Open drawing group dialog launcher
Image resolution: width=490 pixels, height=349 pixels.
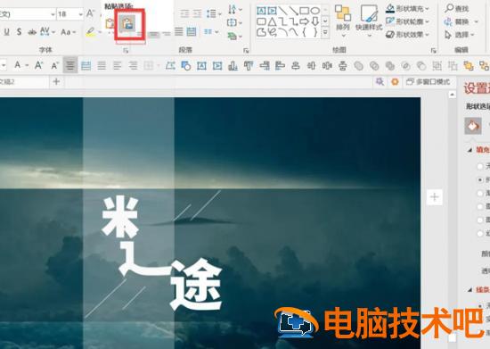click(434, 50)
